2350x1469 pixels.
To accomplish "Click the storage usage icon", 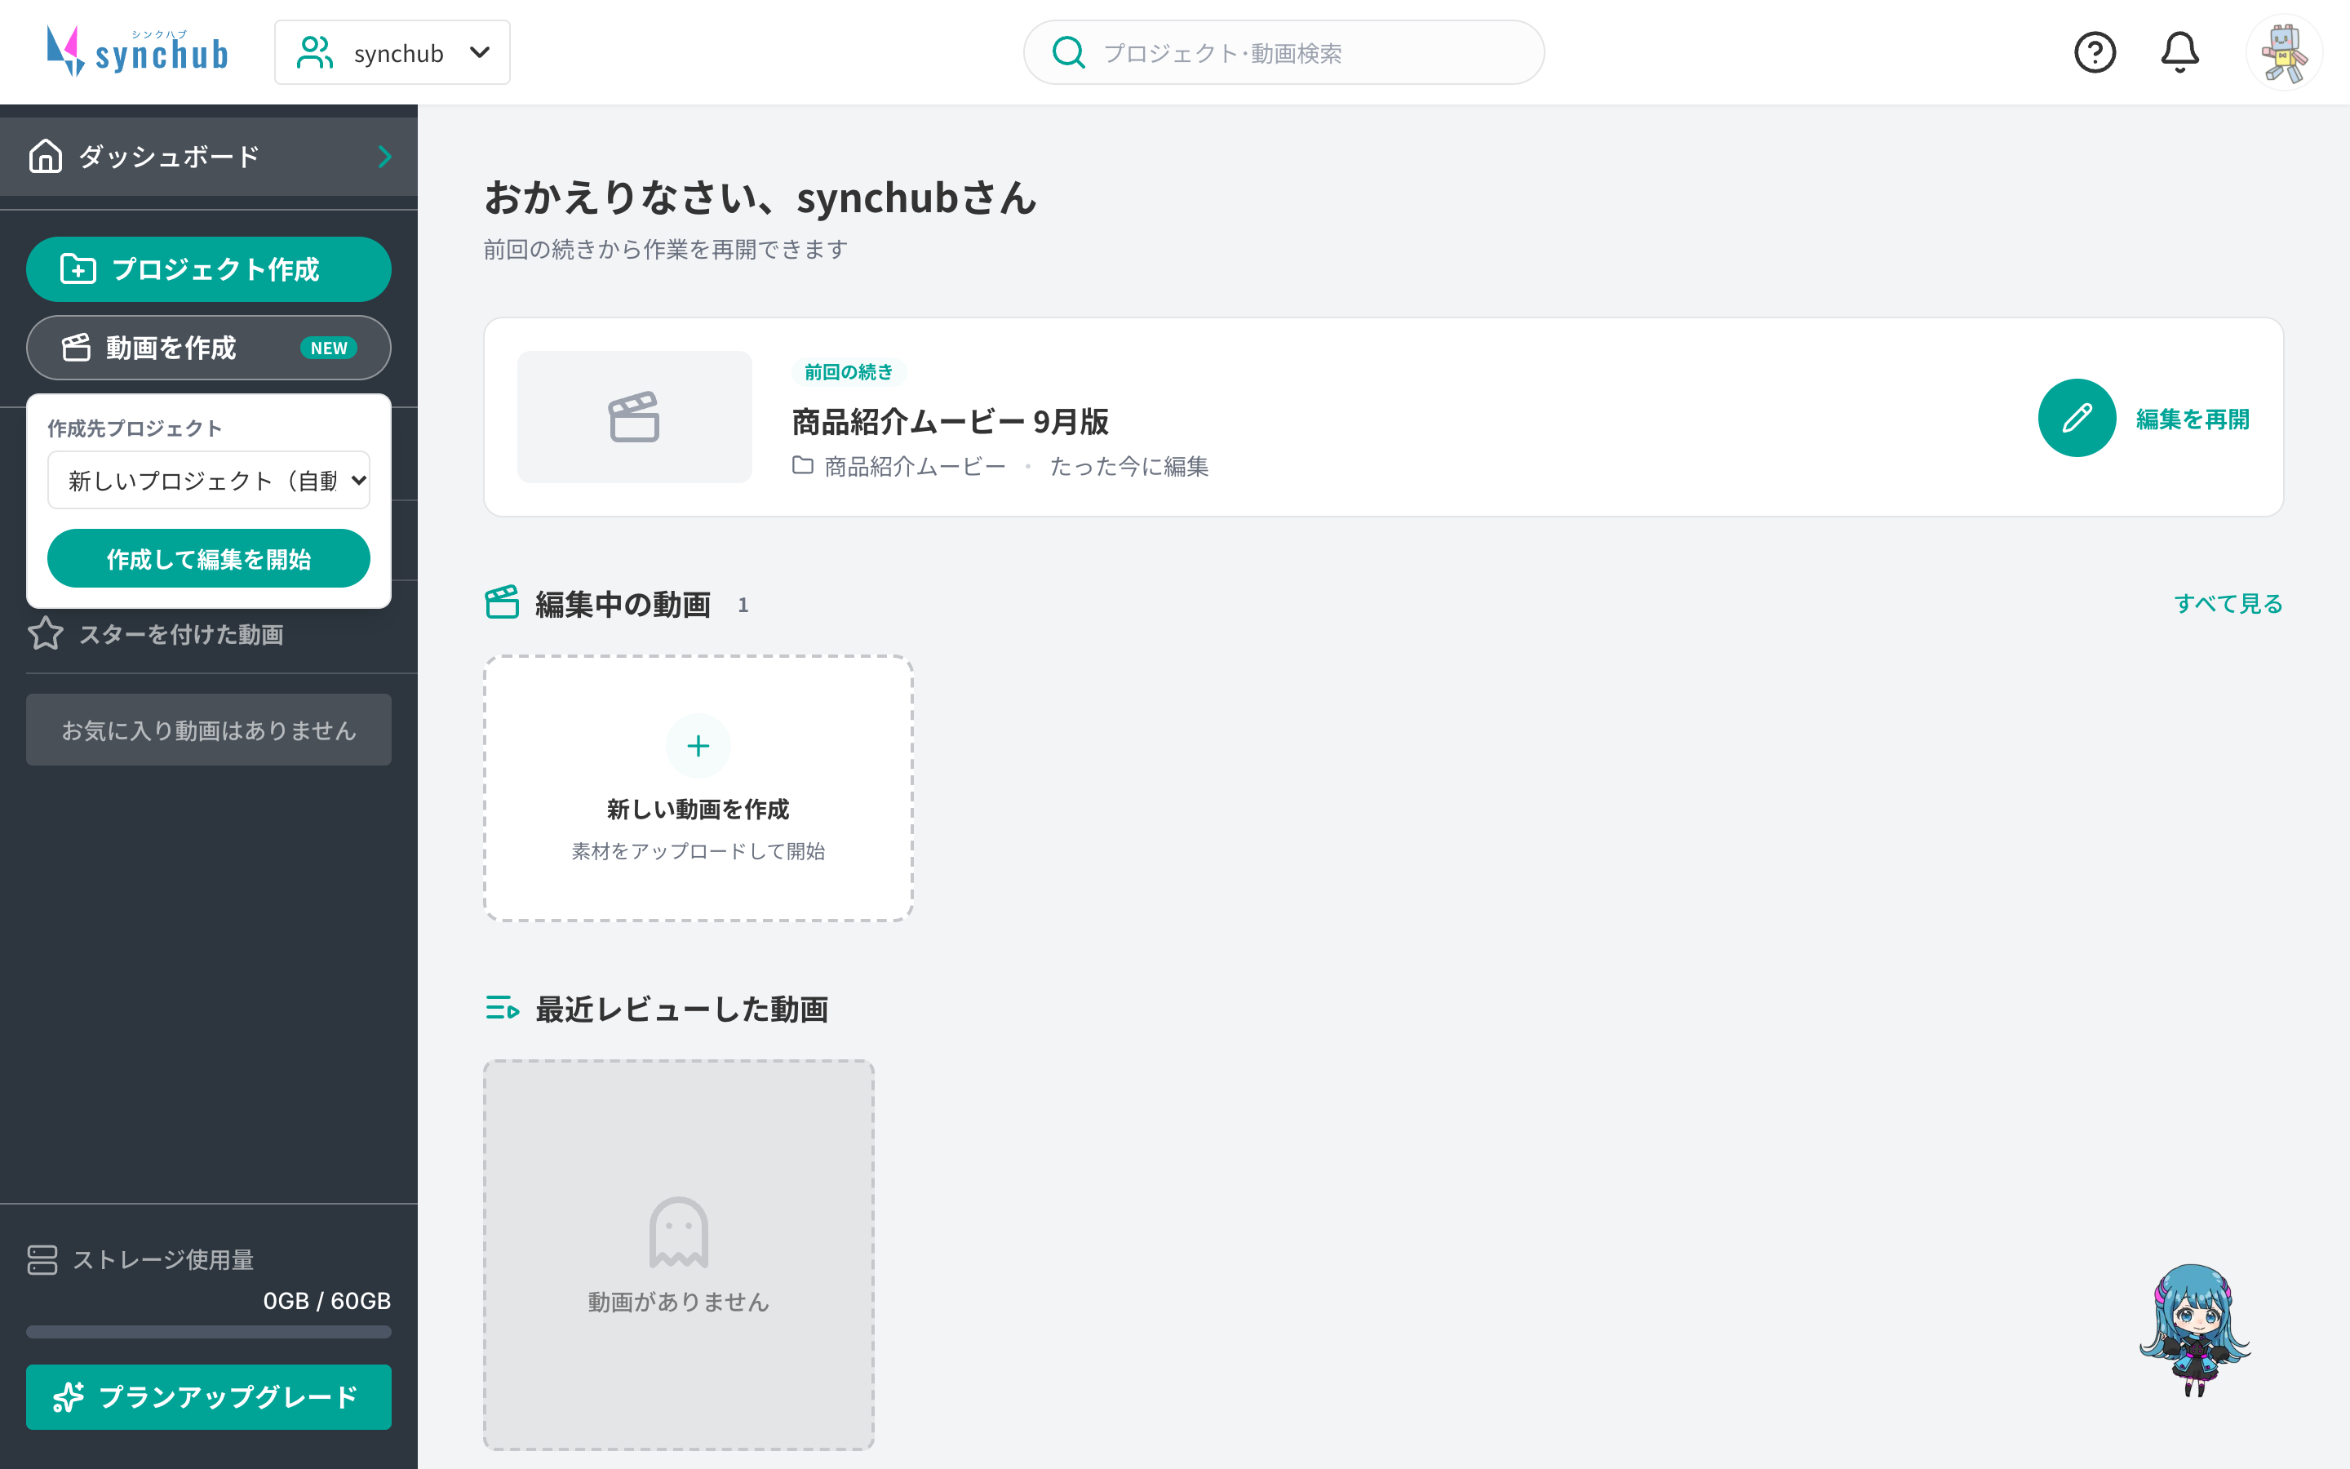I will 42,1259.
